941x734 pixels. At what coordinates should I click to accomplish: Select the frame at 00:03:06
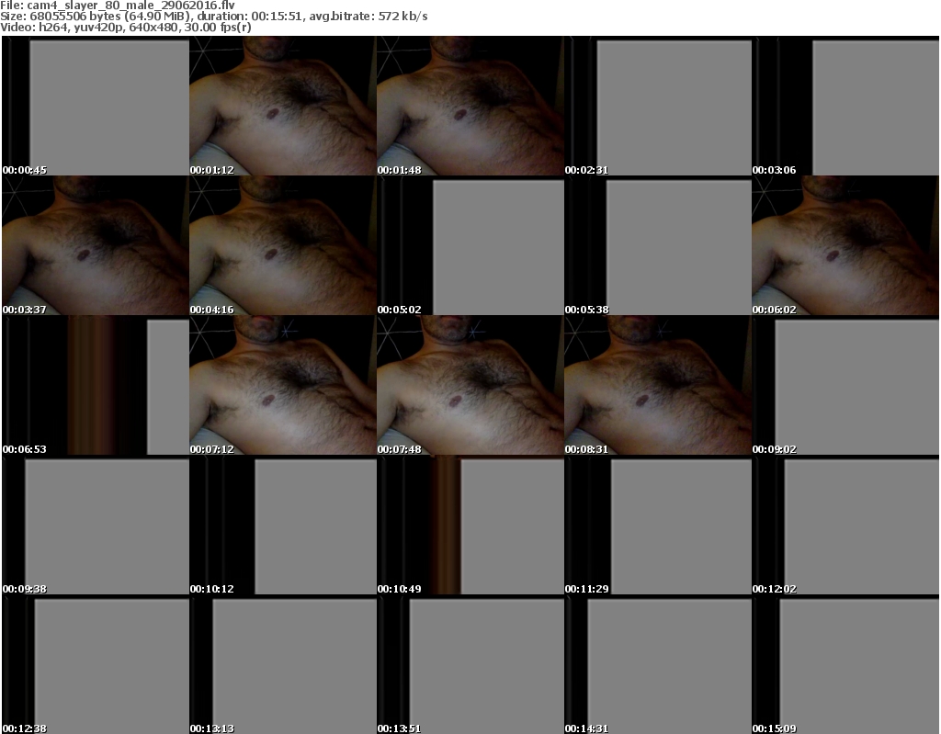[x=845, y=106]
